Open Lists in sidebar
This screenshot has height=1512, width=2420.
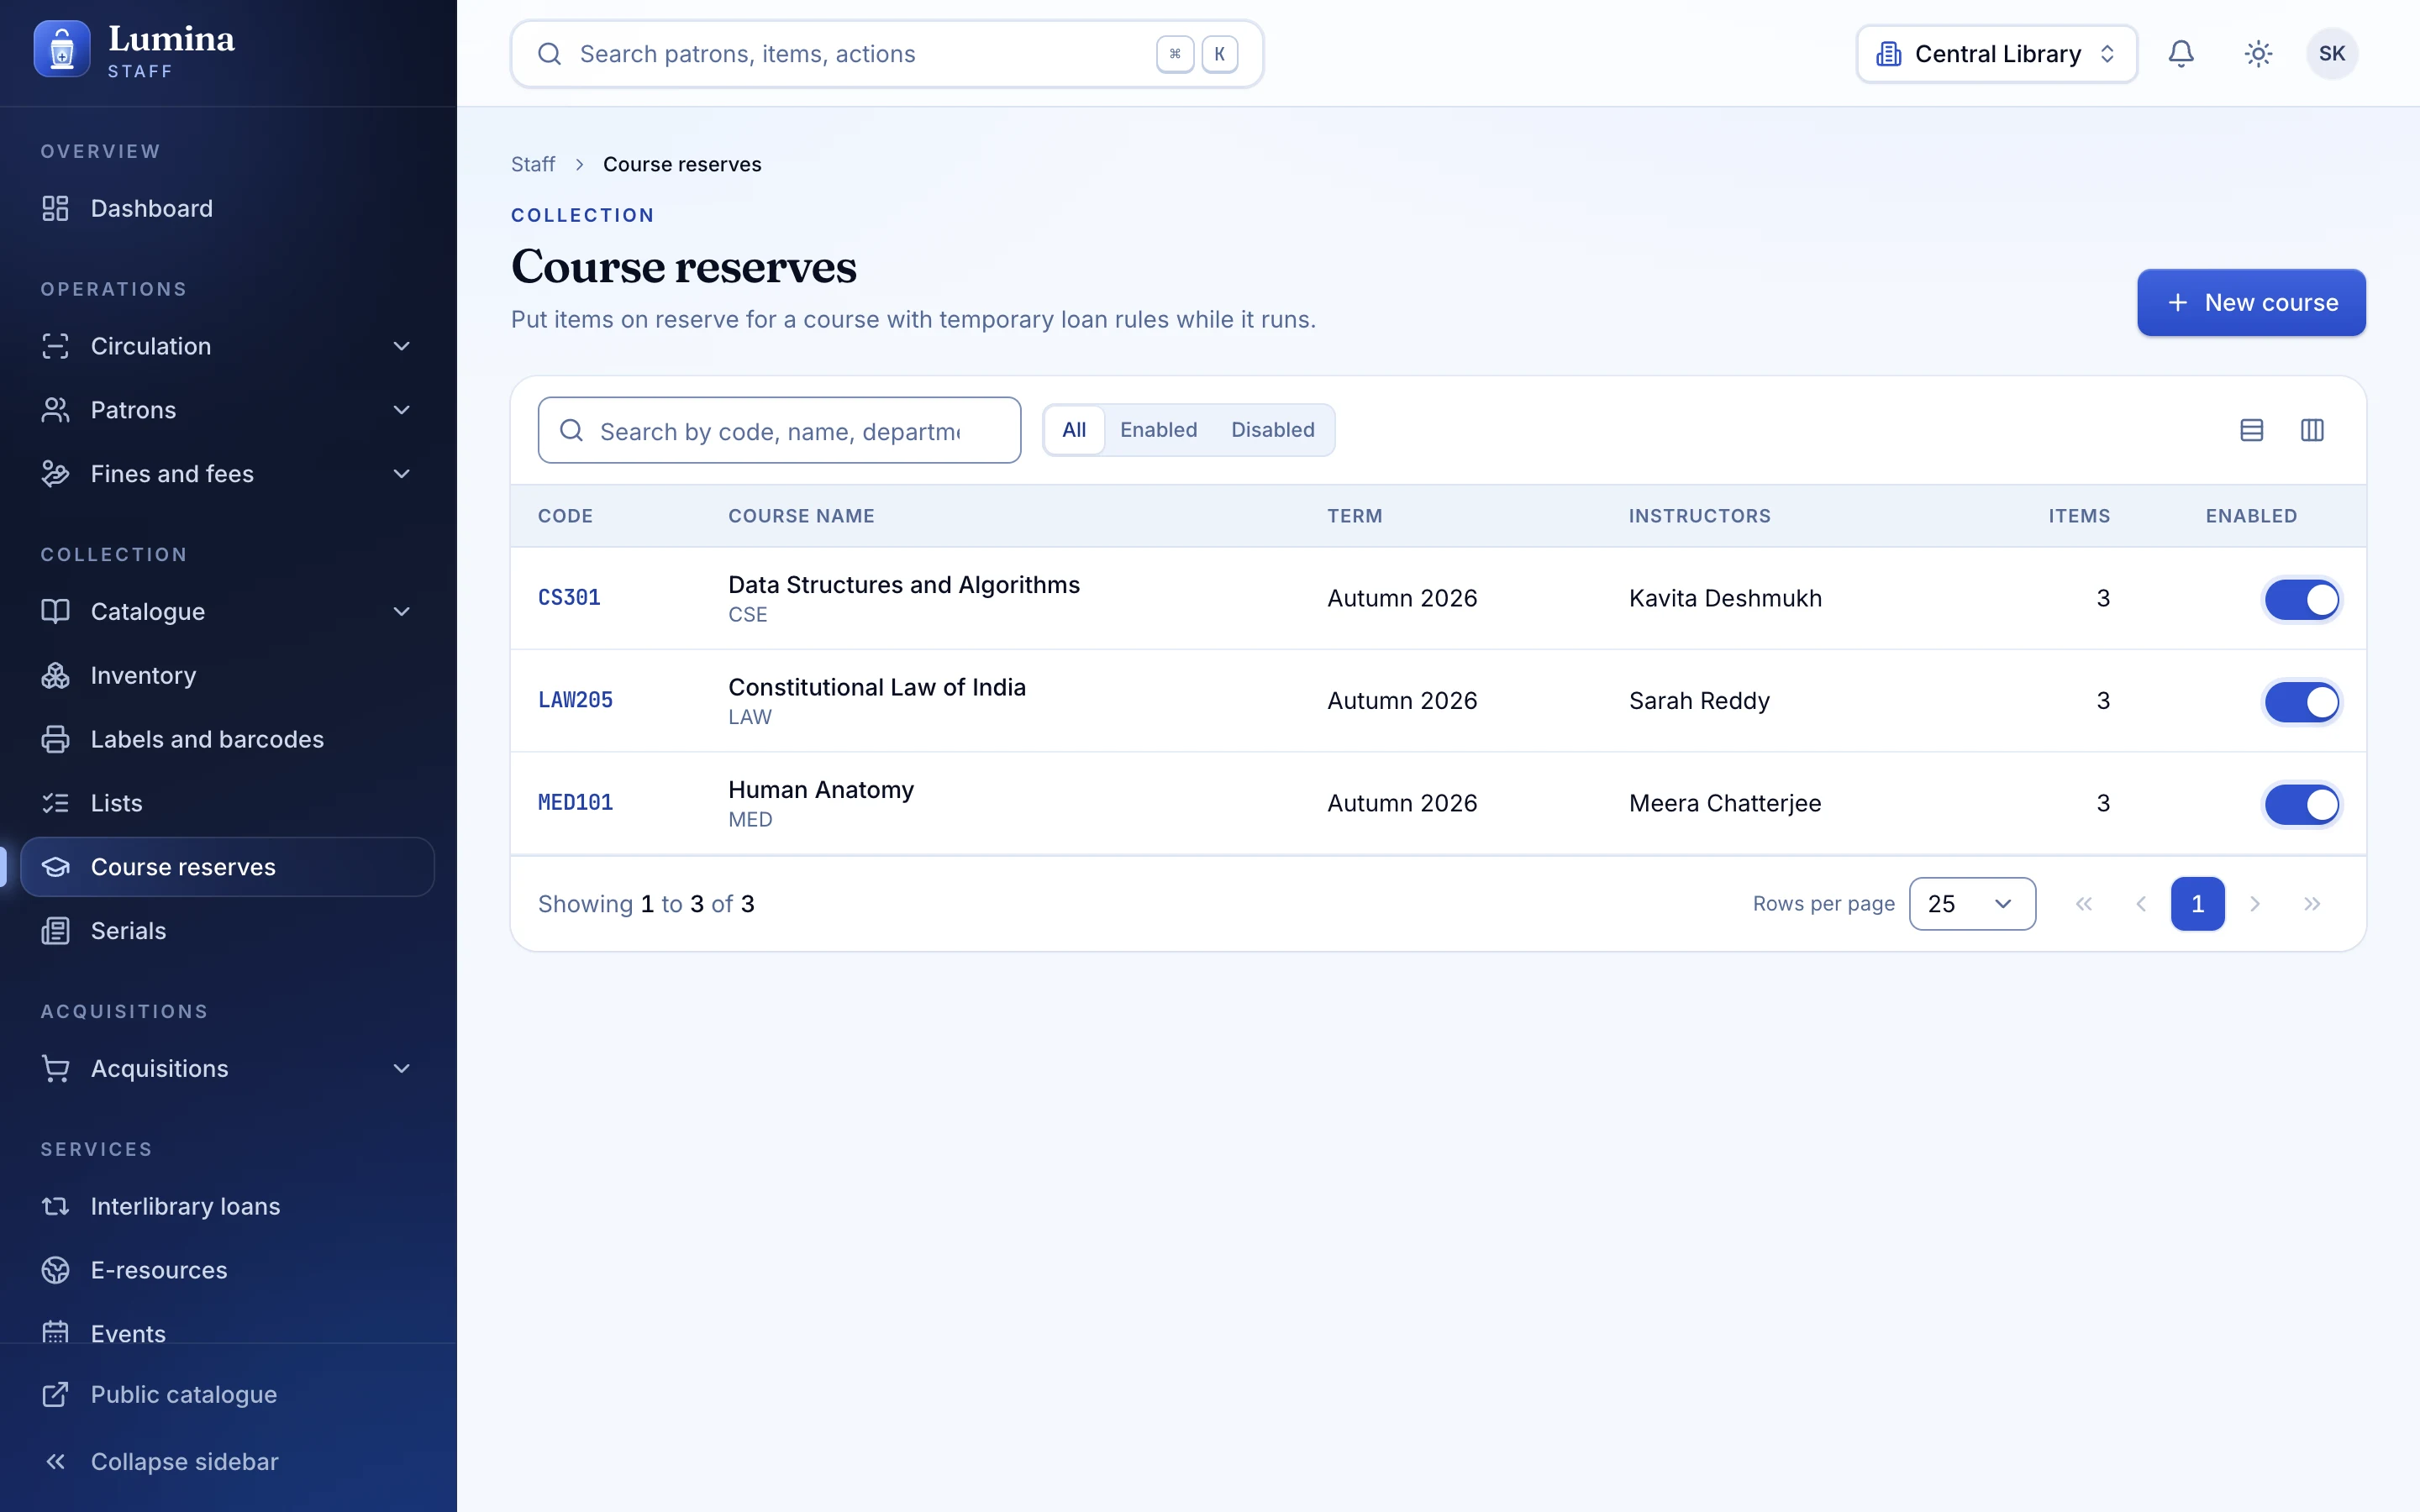pos(227,803)
